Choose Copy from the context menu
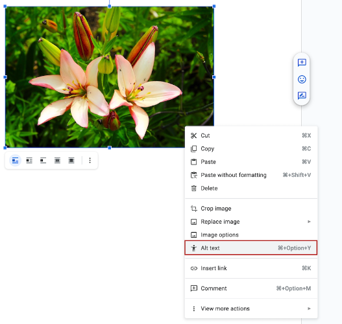The image size is (342, 324). [x=251, y=149]
